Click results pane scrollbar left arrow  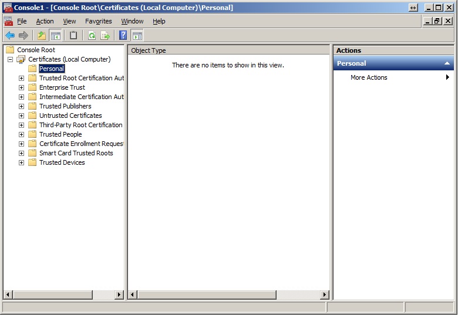coord(133,294)
